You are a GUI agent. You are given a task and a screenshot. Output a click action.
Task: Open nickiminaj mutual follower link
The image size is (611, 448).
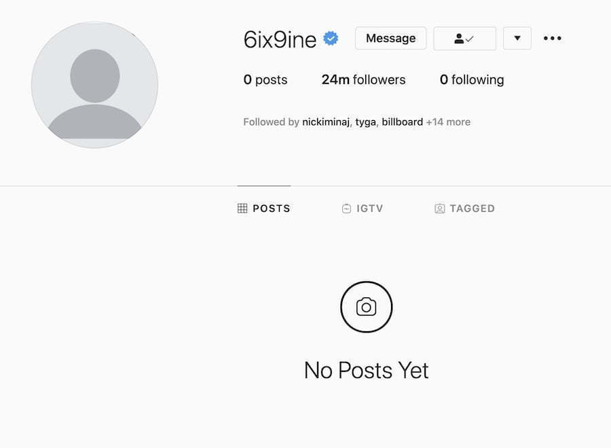click(326, 122)
